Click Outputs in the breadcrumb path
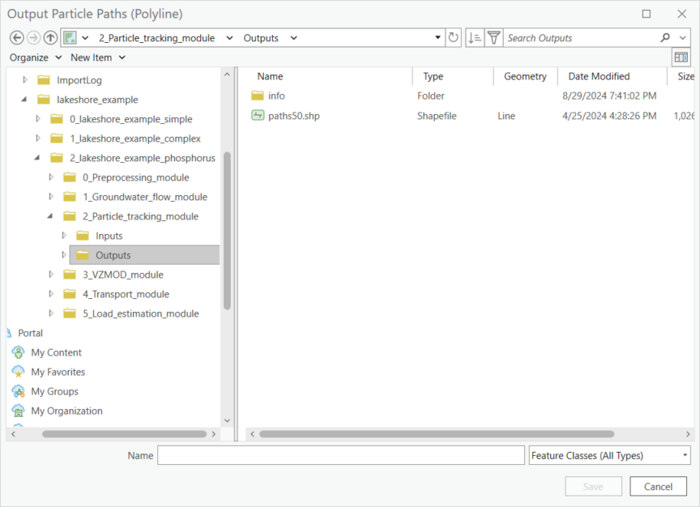This screenshot has height=507, width=700. [261, 38]
